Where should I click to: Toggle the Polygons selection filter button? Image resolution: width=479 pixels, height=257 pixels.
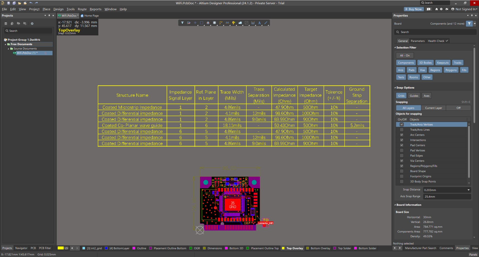point(451,70)
